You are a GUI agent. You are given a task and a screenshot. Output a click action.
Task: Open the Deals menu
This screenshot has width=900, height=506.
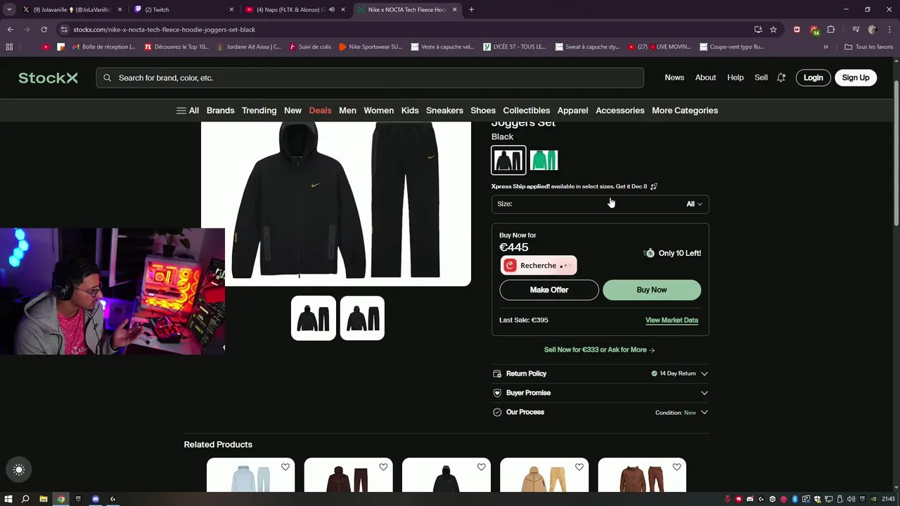point(320,110)
